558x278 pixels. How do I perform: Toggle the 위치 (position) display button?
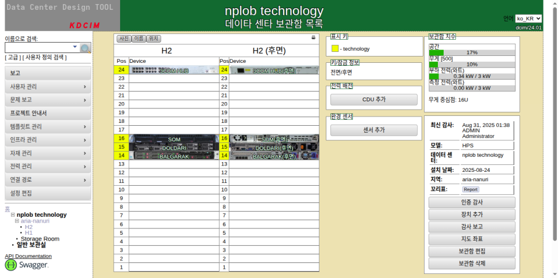click(x=153, y=39)
